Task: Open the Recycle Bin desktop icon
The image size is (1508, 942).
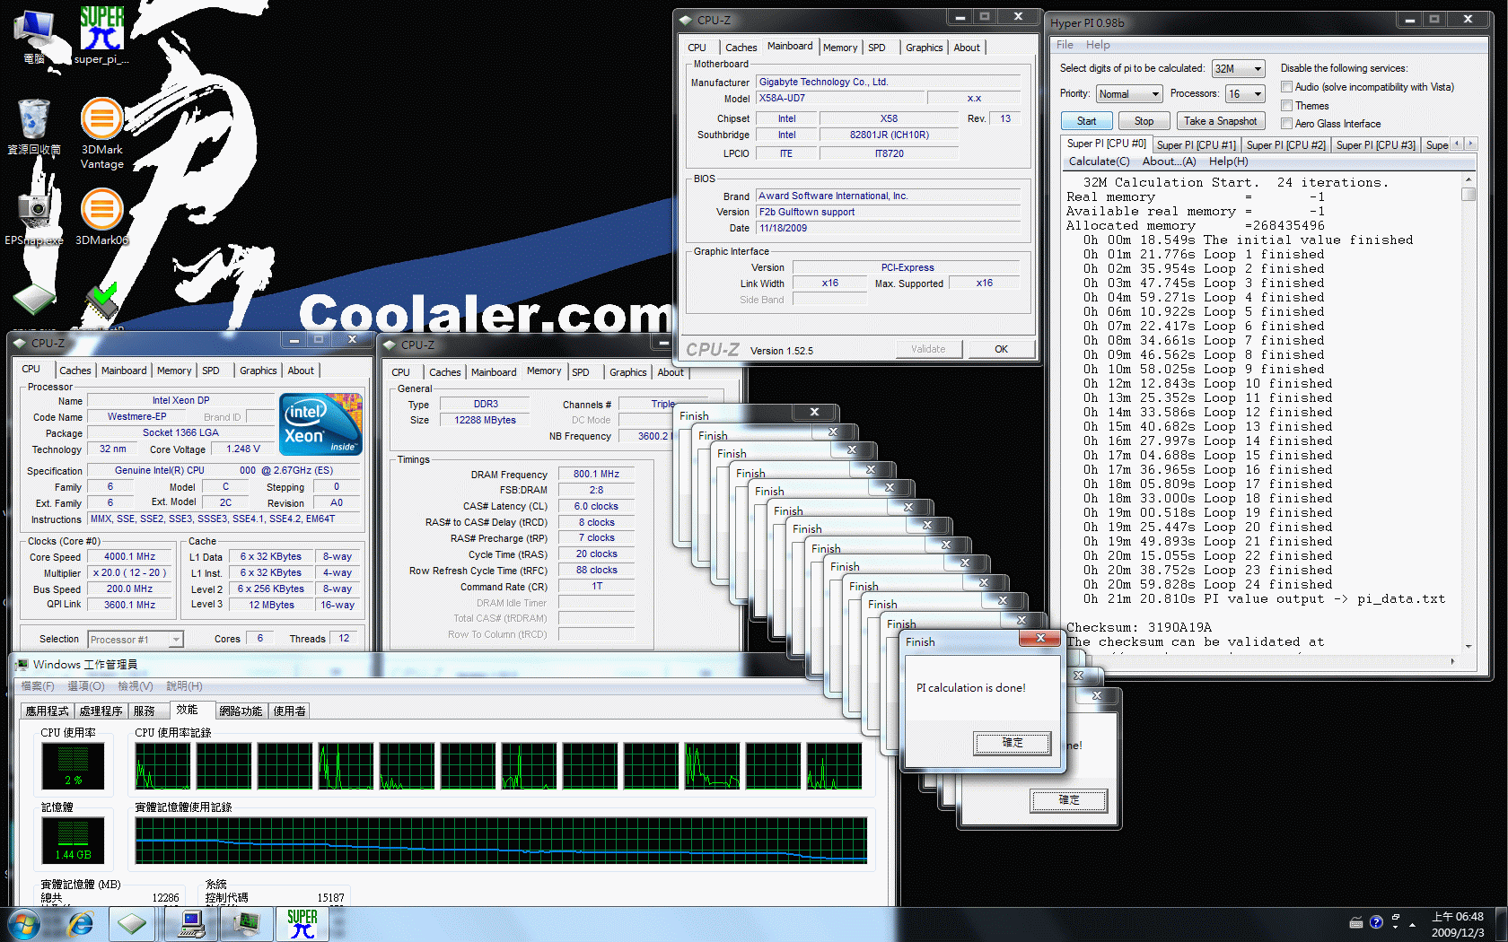Action: (x=34, y=127)
